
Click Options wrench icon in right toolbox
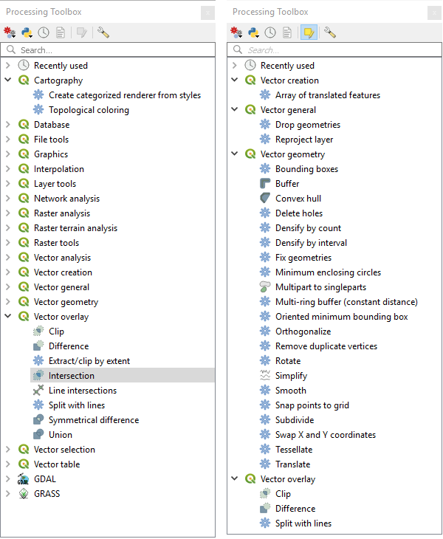[x=330, y=32]
